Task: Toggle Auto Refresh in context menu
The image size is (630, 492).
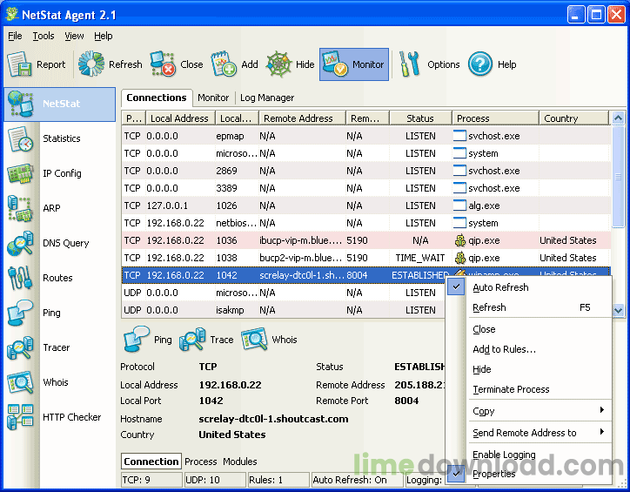Action: 500,287
